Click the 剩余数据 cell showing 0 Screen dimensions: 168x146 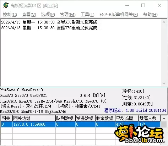tap(105, 124)
